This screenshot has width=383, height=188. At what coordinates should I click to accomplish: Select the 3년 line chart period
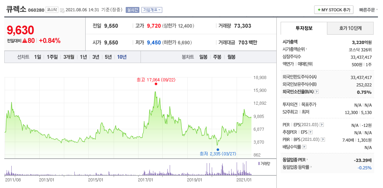click(96, 57)
